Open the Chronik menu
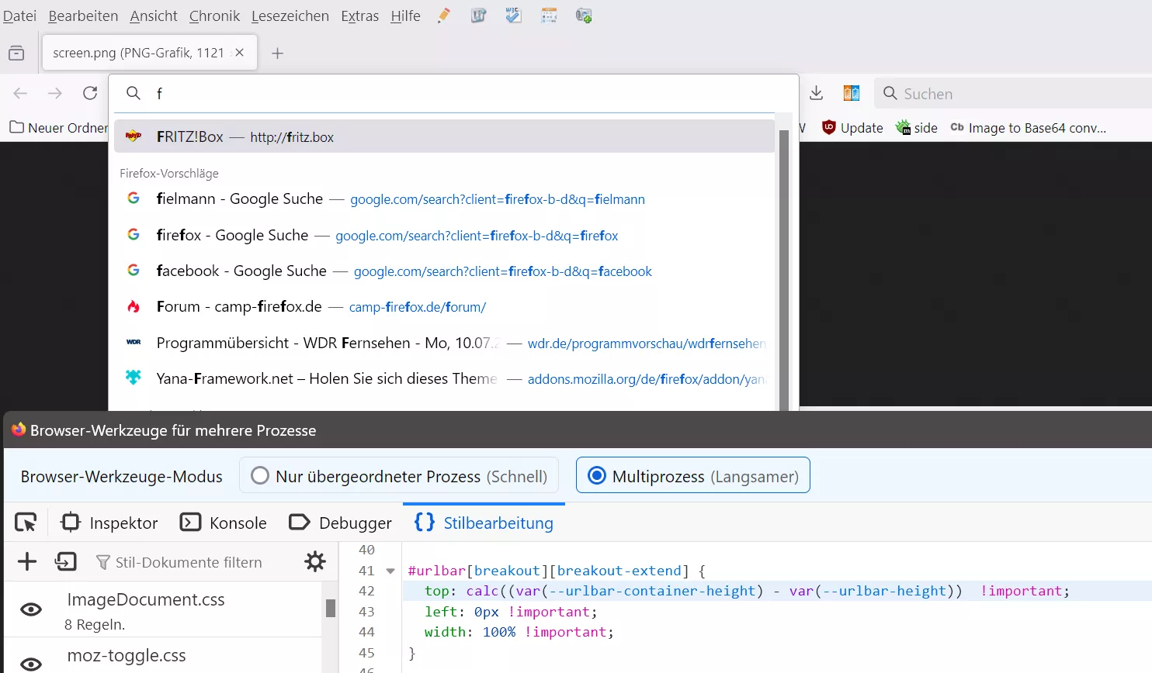Screen dimensions: 1152x673 (x=214, y=16)
